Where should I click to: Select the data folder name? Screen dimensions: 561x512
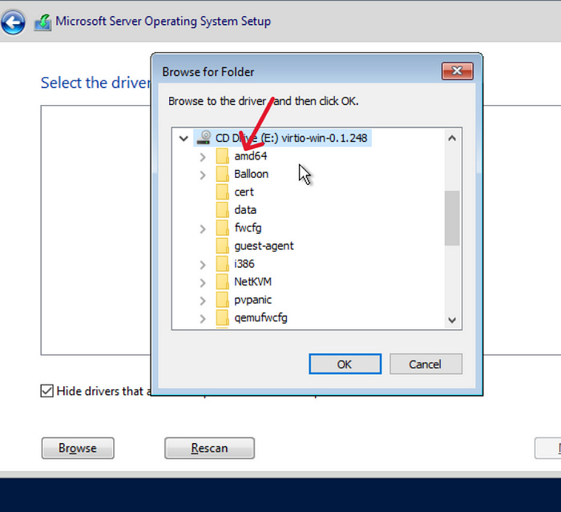point(245,210)
